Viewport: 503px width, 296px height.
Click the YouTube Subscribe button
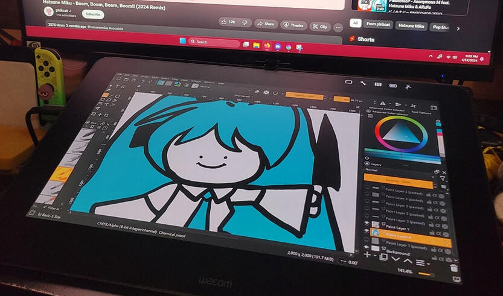[x=92, y=13]
